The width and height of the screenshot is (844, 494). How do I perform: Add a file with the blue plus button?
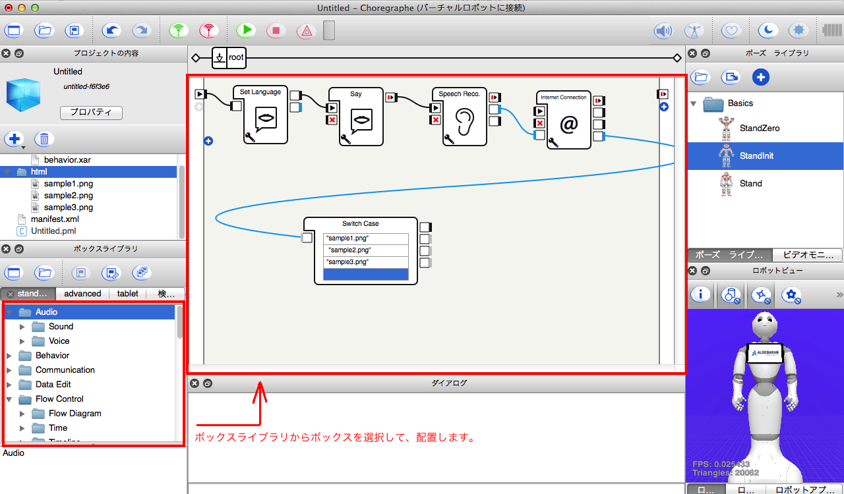[x=14, y=139]
